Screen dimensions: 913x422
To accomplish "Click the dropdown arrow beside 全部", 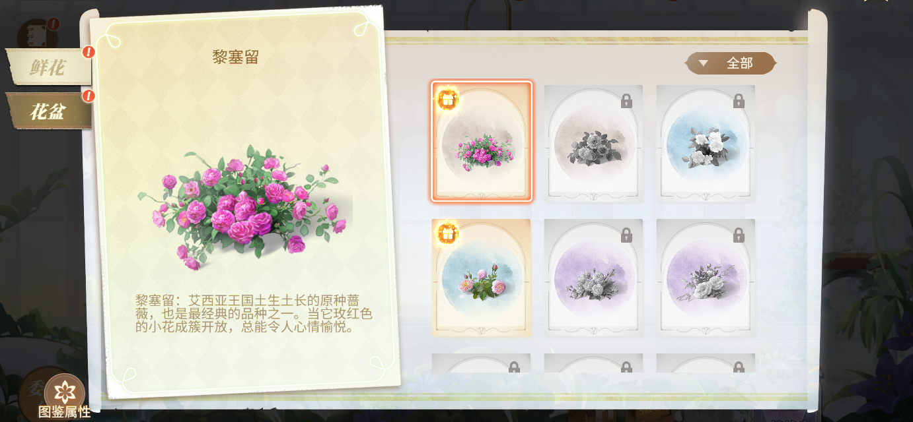I will click(704, 63).
